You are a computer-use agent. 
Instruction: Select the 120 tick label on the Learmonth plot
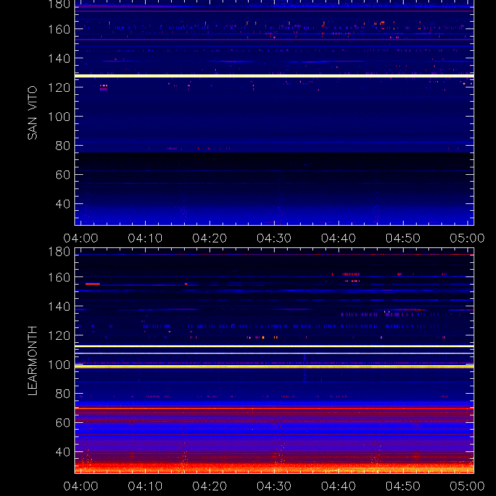pyautogui.click(x=59, y=335)
